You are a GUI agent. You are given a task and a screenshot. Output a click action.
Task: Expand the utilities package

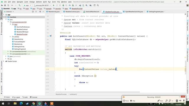coord(10,37)
